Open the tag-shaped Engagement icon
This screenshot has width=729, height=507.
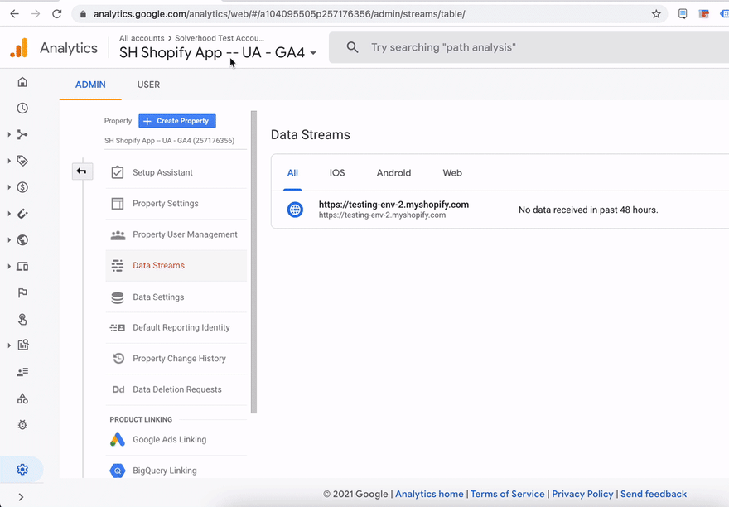click(x=22, y=161)
